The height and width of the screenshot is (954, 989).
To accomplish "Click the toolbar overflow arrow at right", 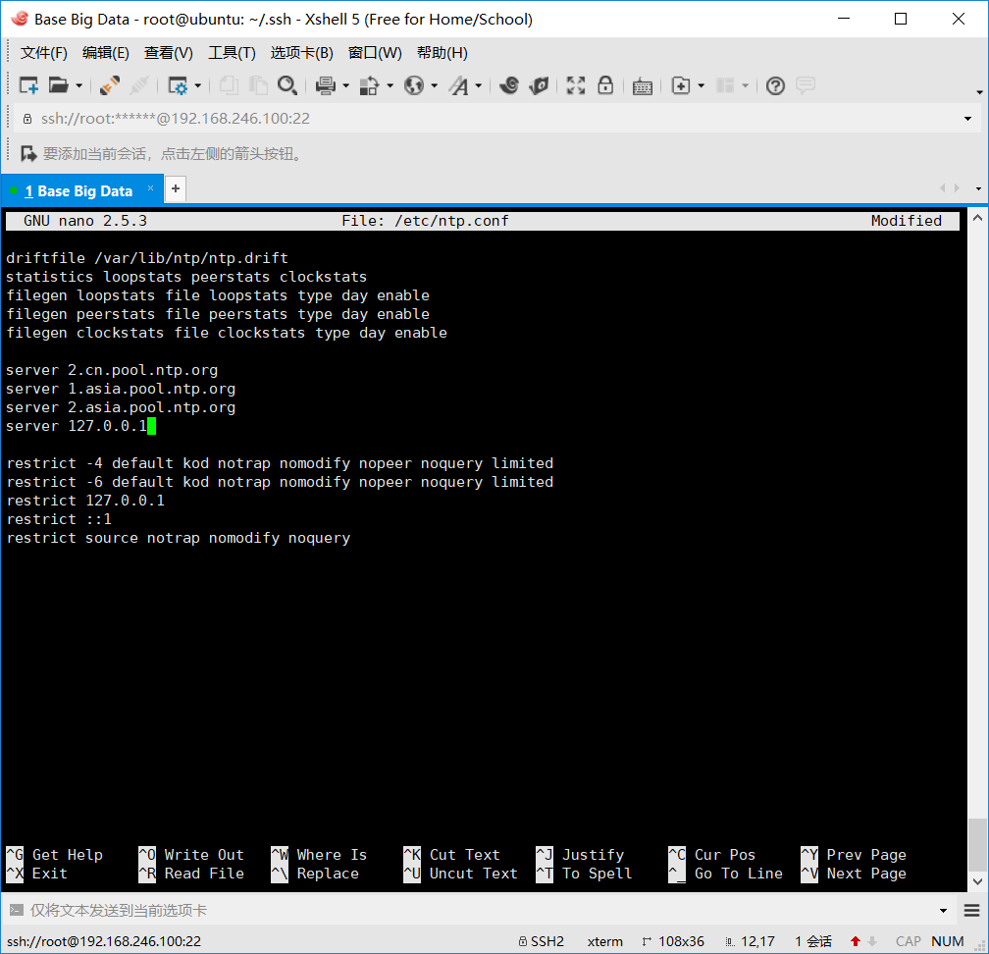I will tap(979, 92).
